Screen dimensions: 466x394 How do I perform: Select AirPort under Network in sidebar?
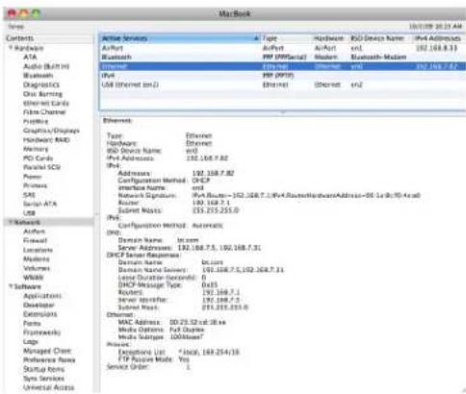[34, 232]
